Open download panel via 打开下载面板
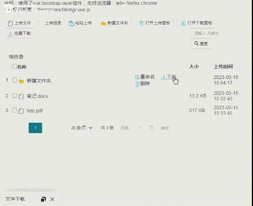Screen dimensions: 253x206 196,23
